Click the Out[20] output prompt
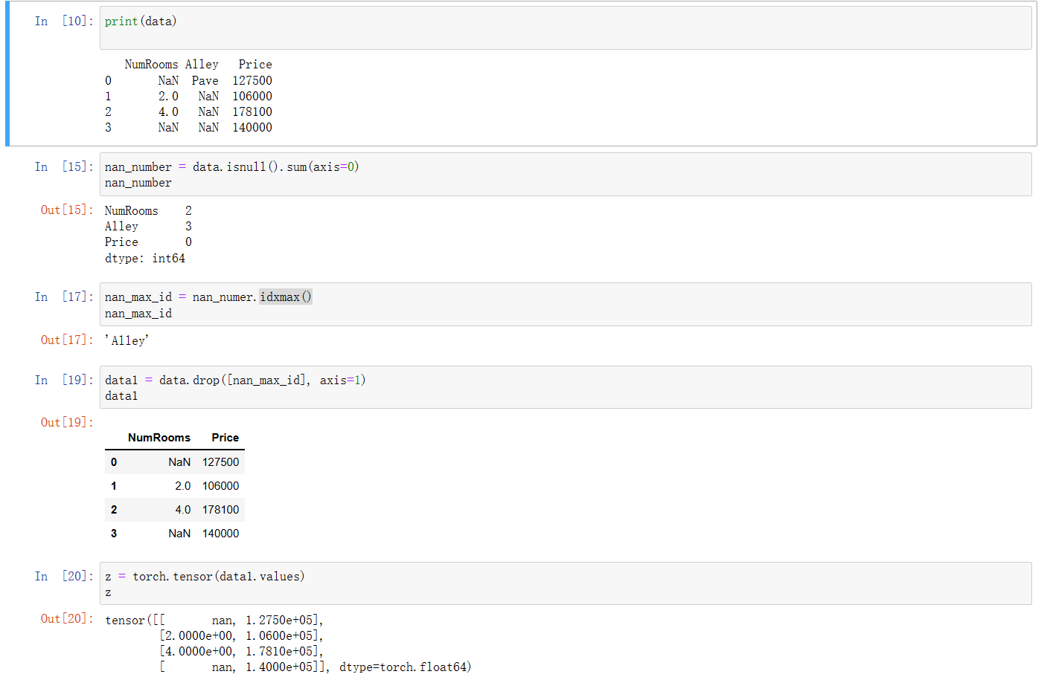The width and height of the screenshot is (1047, 680). click(67, 619)
